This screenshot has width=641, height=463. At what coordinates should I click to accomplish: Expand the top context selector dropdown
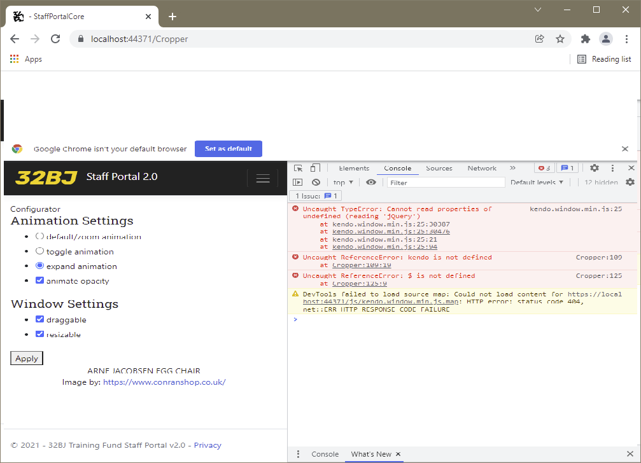pos(342,183)
